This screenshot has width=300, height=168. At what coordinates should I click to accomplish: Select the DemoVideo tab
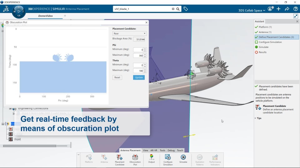click(45, 16)
